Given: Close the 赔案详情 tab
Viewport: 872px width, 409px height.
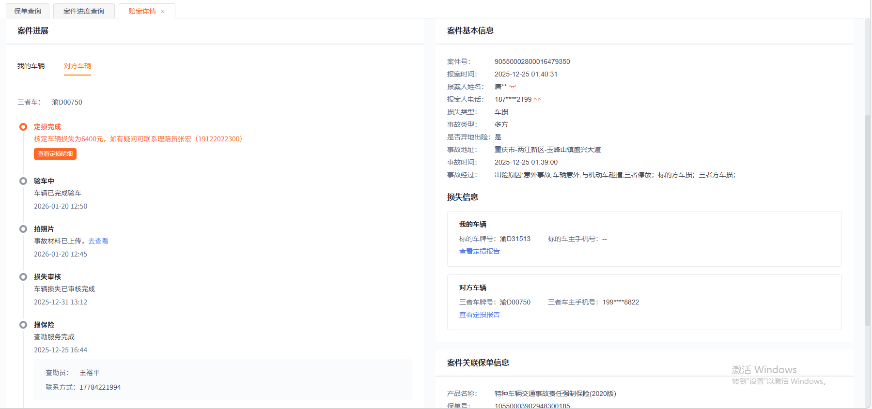Looking at the screenshot, I should click(x=163, y=12).
